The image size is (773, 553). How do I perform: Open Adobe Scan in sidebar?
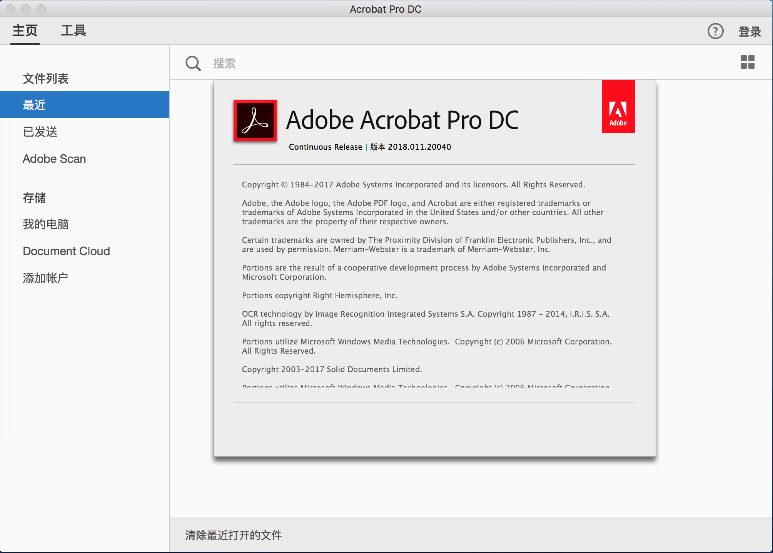click(x=54, y=159)
